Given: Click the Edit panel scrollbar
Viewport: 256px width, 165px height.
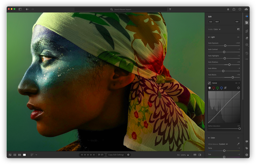Looking at the screenshot, I should [x=243, y=56].
